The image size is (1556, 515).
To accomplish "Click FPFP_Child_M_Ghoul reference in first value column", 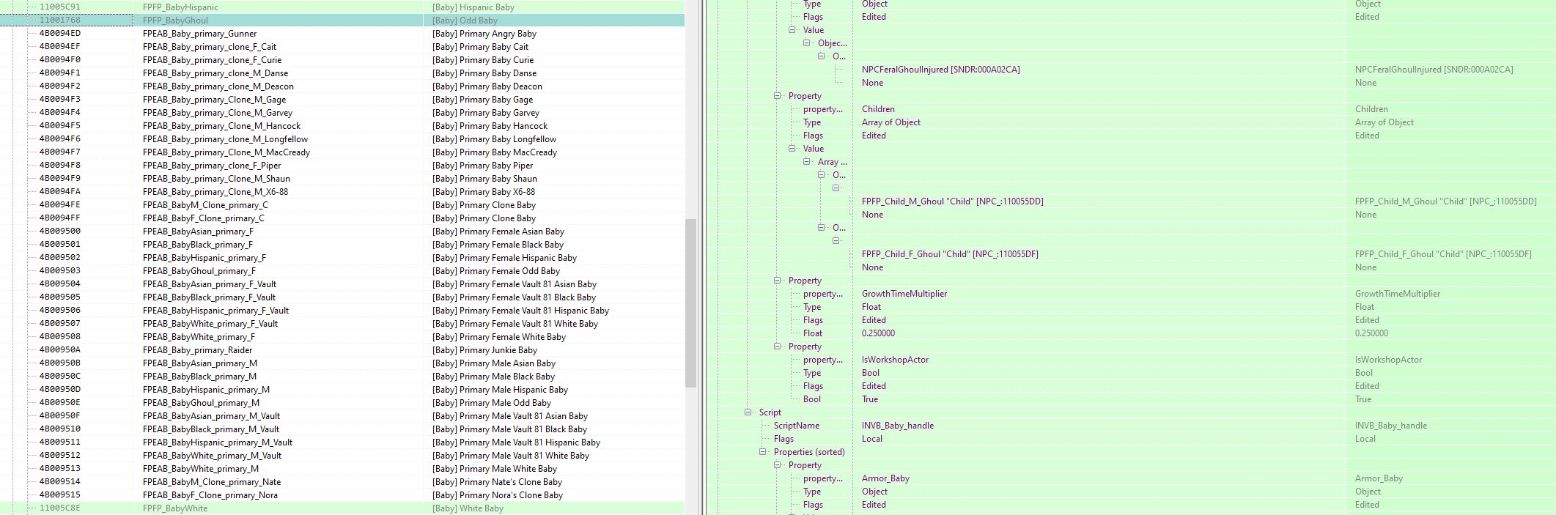I will point(953,201).
